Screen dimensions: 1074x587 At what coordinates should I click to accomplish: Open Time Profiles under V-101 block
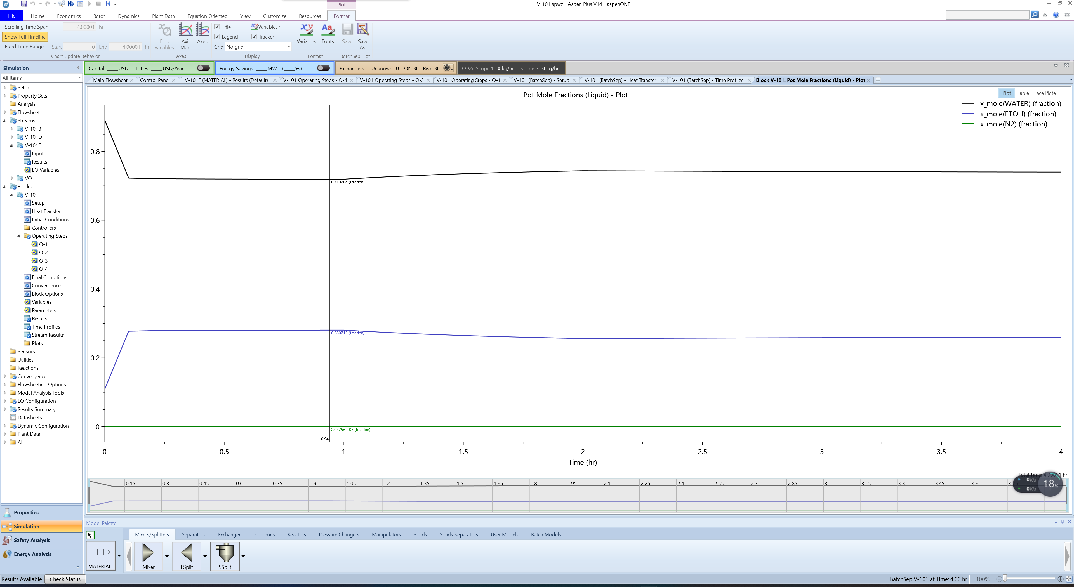(45, 327)
